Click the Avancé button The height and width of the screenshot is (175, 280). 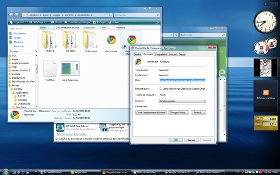coord(198,112)
